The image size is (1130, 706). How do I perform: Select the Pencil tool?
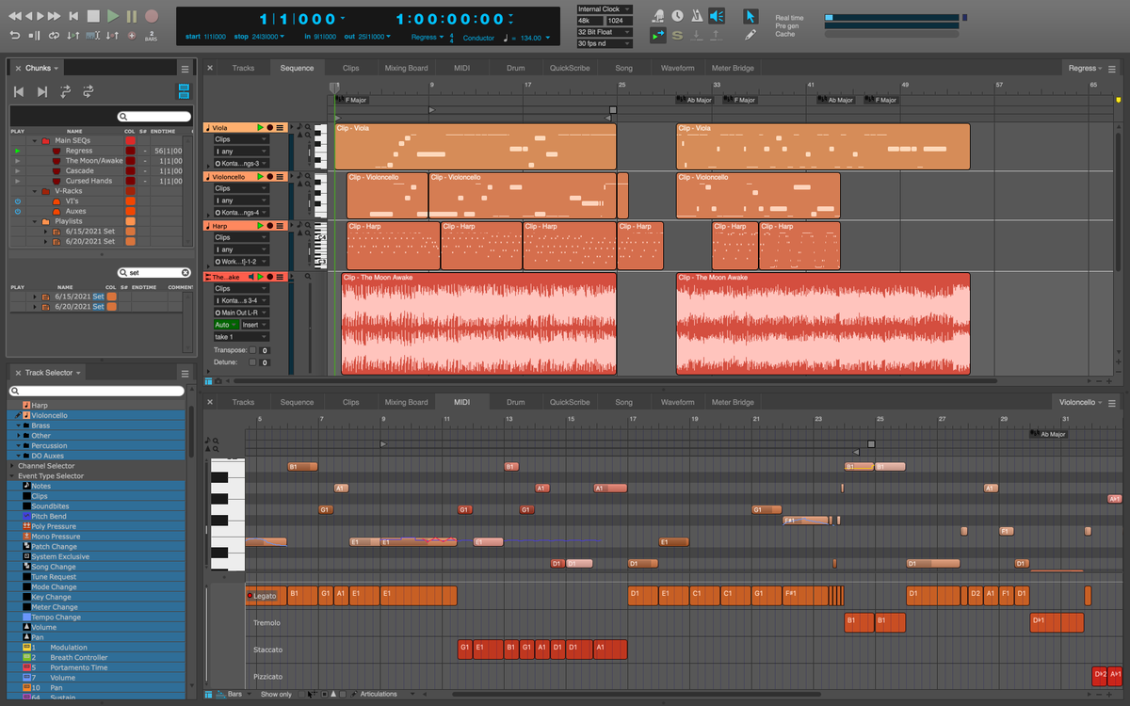point(751,35)
